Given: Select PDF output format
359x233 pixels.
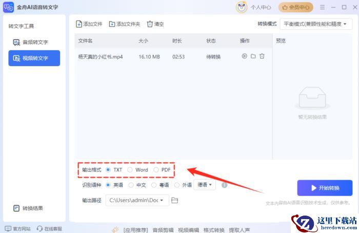Looking at the screenshot, I should coord(156,170).
